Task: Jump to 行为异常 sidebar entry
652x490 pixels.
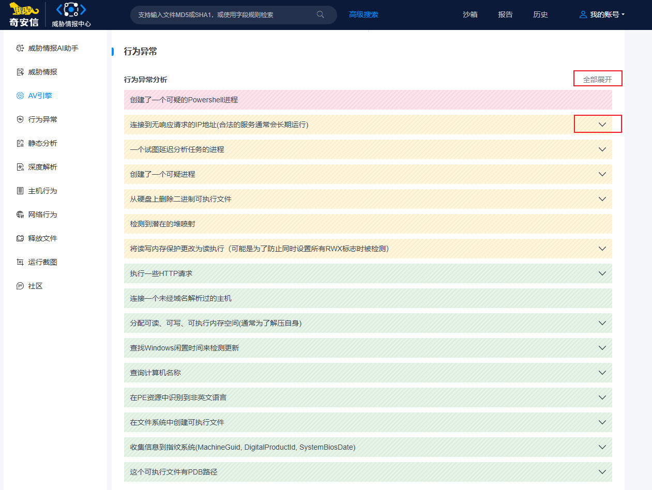Action: 42,119
